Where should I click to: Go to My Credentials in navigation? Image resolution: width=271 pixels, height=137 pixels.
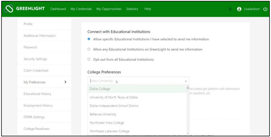pyautogui.click(x=81, y=9)
